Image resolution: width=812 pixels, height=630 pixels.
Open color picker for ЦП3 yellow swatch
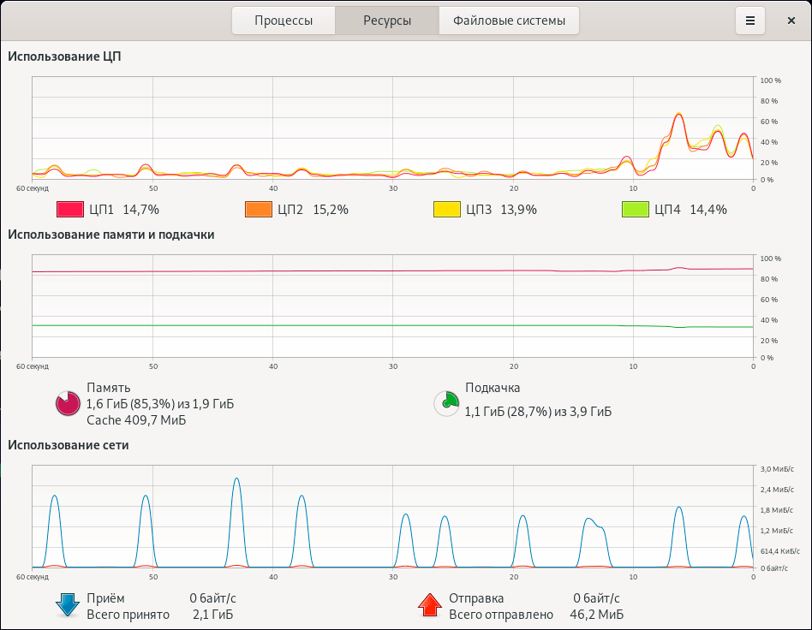pyautogui.click(x=447, y=210)
